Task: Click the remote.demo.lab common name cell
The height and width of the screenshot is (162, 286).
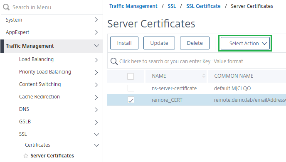Action: [x=250, y=100]
